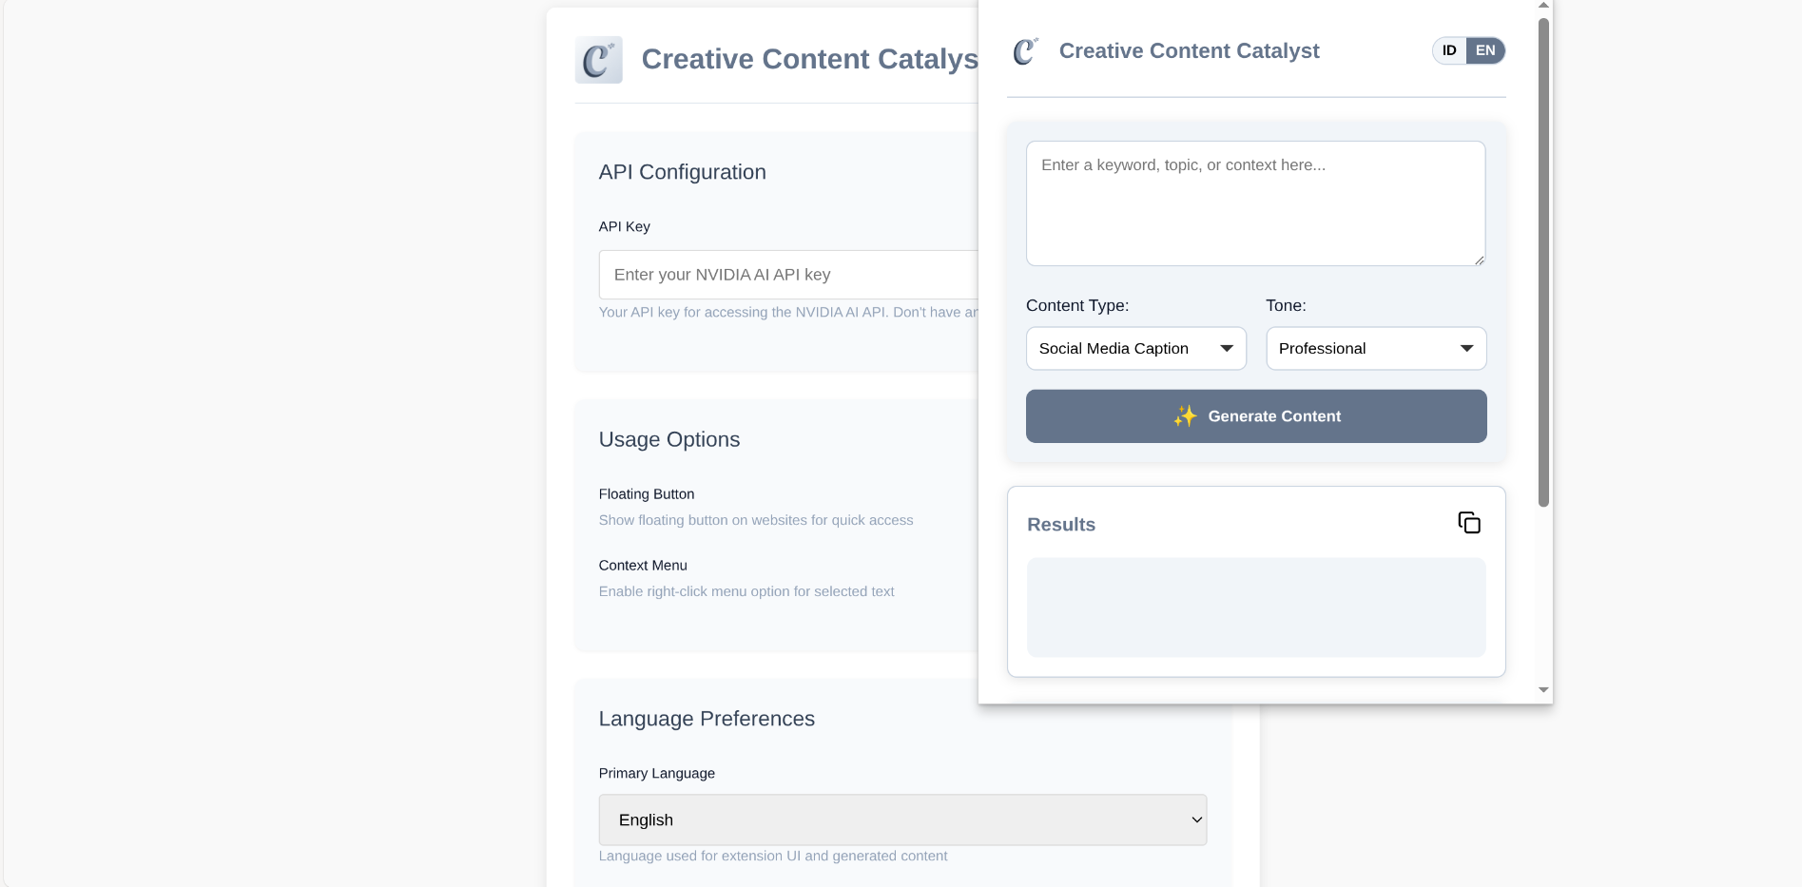Click the sparkles icon on Generate Content
The height and width of the screenshot is (887, 1802).
pos(1187,416)
